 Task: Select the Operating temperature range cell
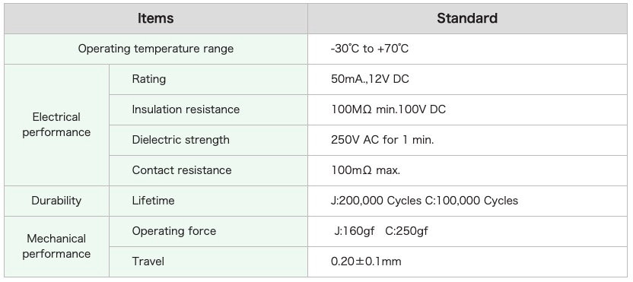pos(156,49)
